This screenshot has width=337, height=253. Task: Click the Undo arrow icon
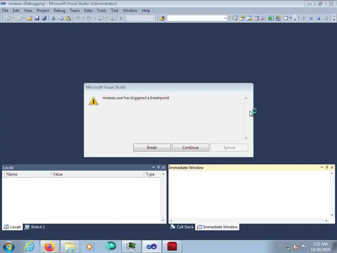coord(78,18)
